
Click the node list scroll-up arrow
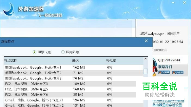pos(145,59)
